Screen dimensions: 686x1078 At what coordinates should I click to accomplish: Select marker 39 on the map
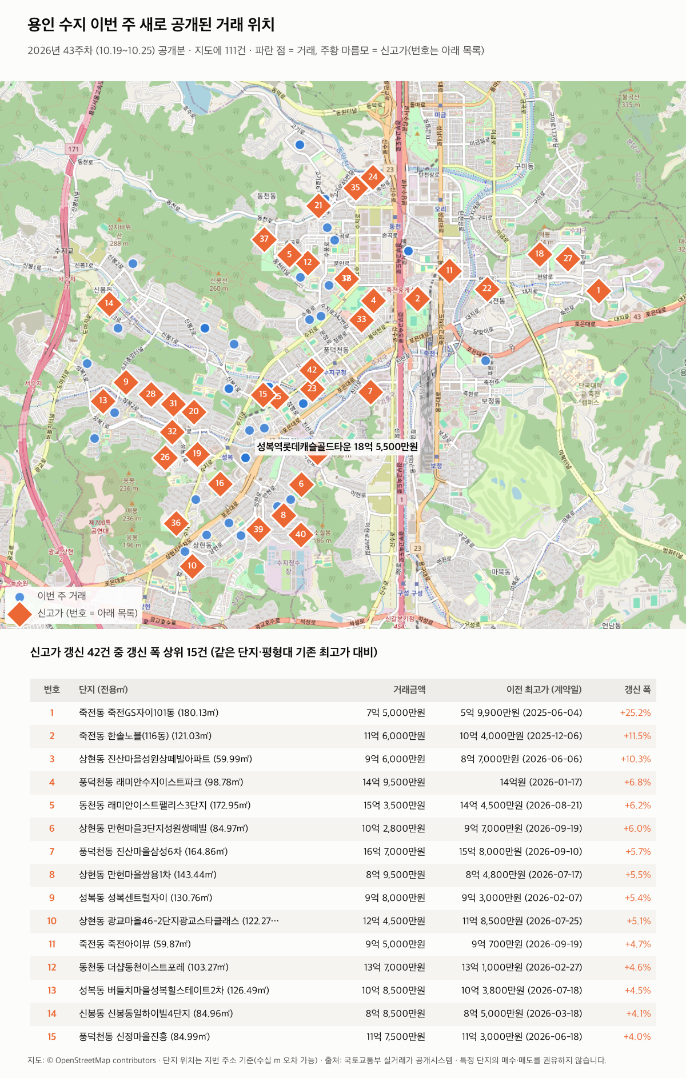click(258, 529)
